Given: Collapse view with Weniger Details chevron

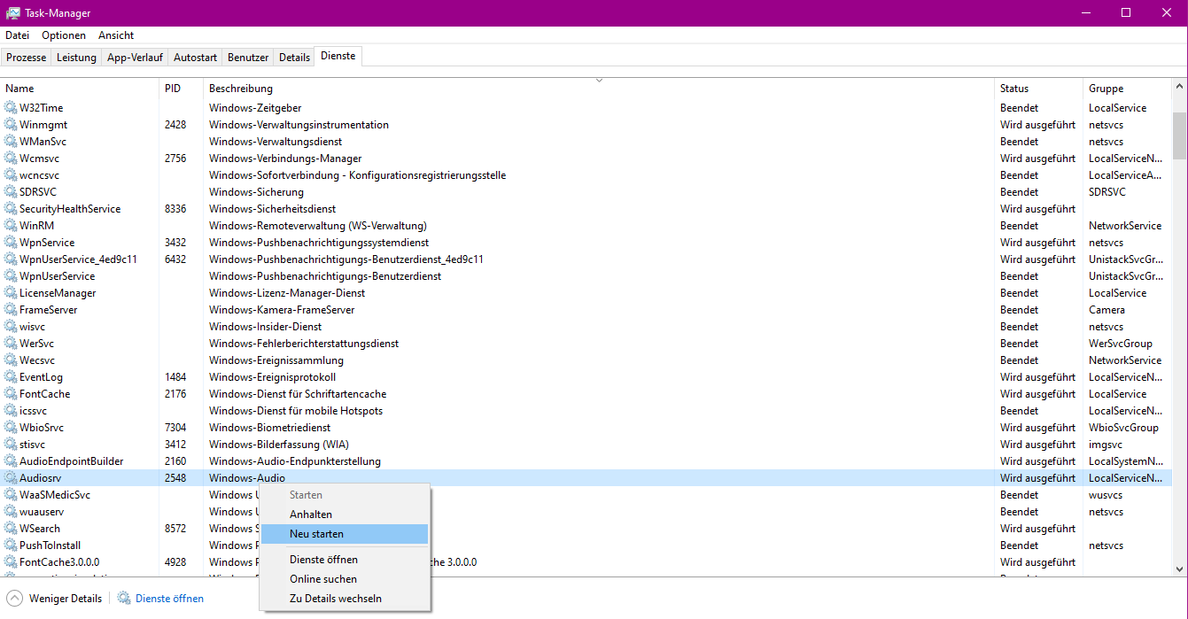Looking at the screenshot, I should coord(14,599).
